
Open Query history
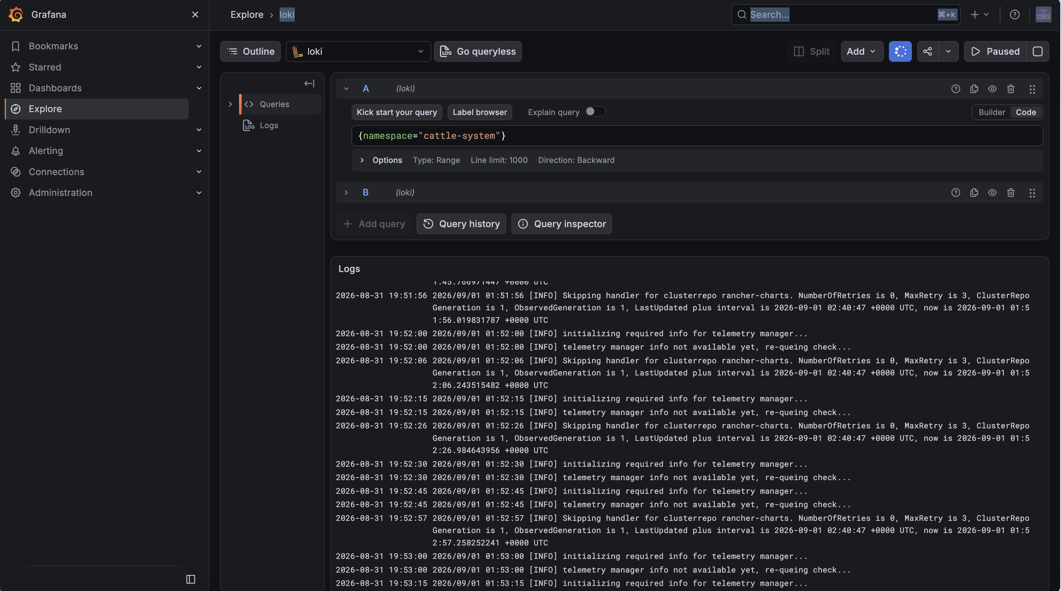click(x=461, y=224)
